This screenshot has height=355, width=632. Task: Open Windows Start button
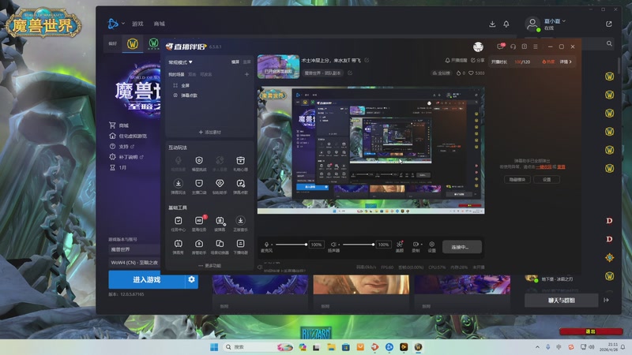tap(214, 347)
